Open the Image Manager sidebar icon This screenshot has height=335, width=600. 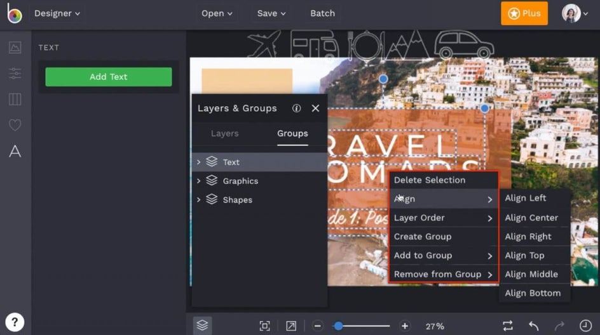click(15, 48)
